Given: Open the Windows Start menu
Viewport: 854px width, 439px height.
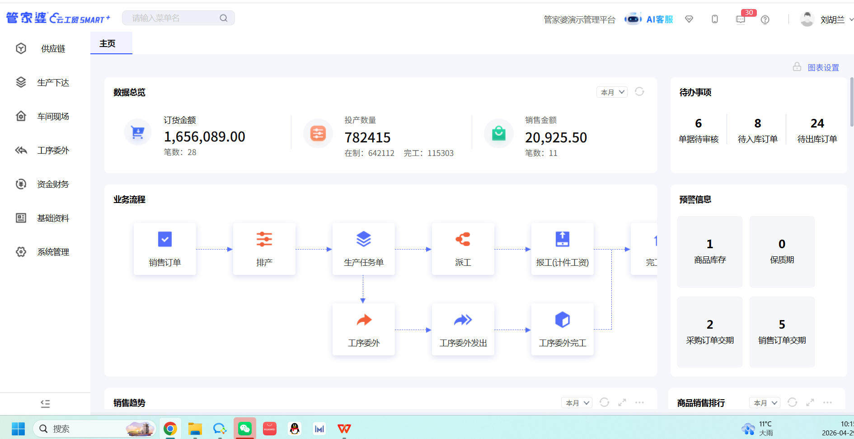Looking at the screenshot, I should [18, 428].
